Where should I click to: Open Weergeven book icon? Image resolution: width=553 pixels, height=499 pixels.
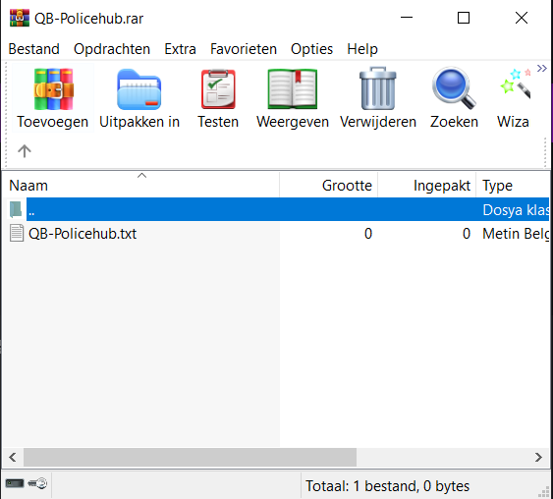tap(293, 88)
